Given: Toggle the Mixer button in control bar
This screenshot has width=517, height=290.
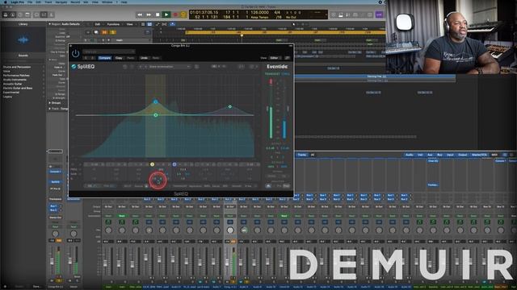Looking at the screenshot, I should coord(44,14).
